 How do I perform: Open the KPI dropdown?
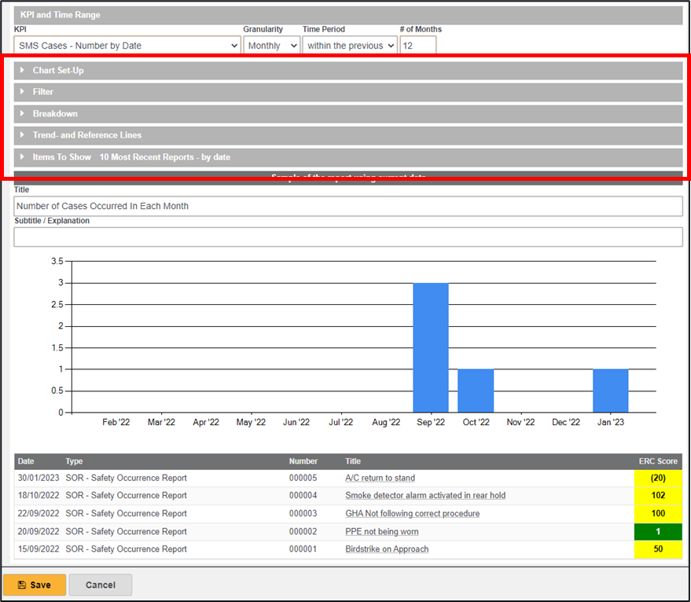pyautogui.click(x=127, y=46)
